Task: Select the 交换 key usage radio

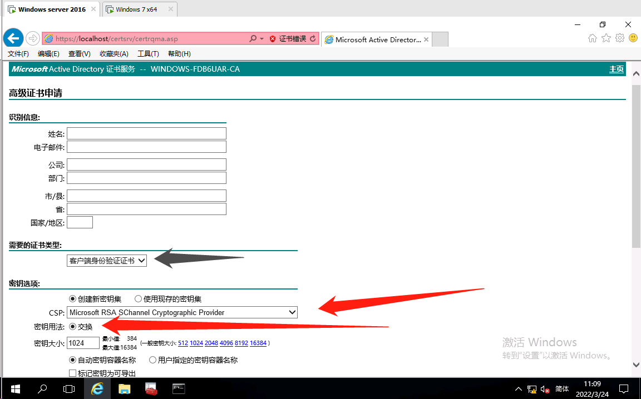Action: (72, 326)
